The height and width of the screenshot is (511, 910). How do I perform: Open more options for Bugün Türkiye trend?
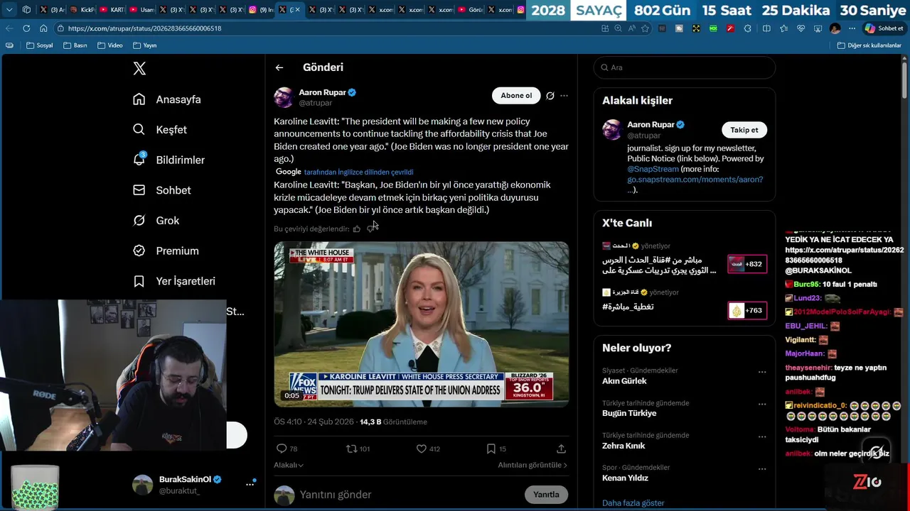[762, 405]
